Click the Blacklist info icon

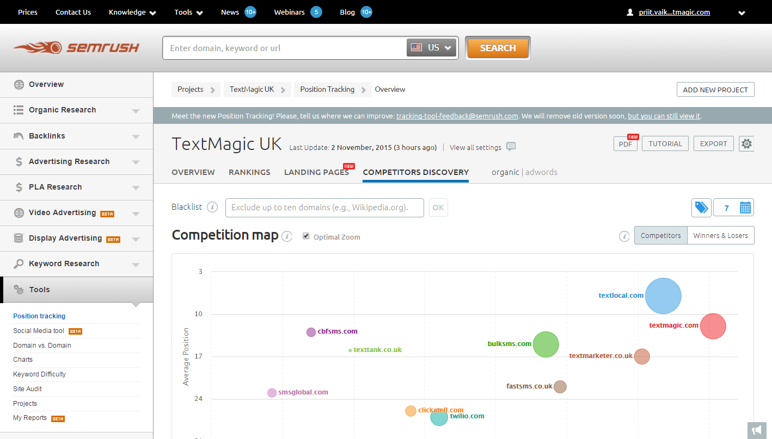pyautogui.click(x=212, y=207)
